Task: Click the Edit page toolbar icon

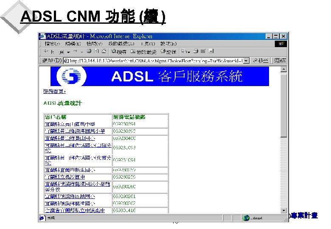Action: pyautogui.click(x=203, y=51)
